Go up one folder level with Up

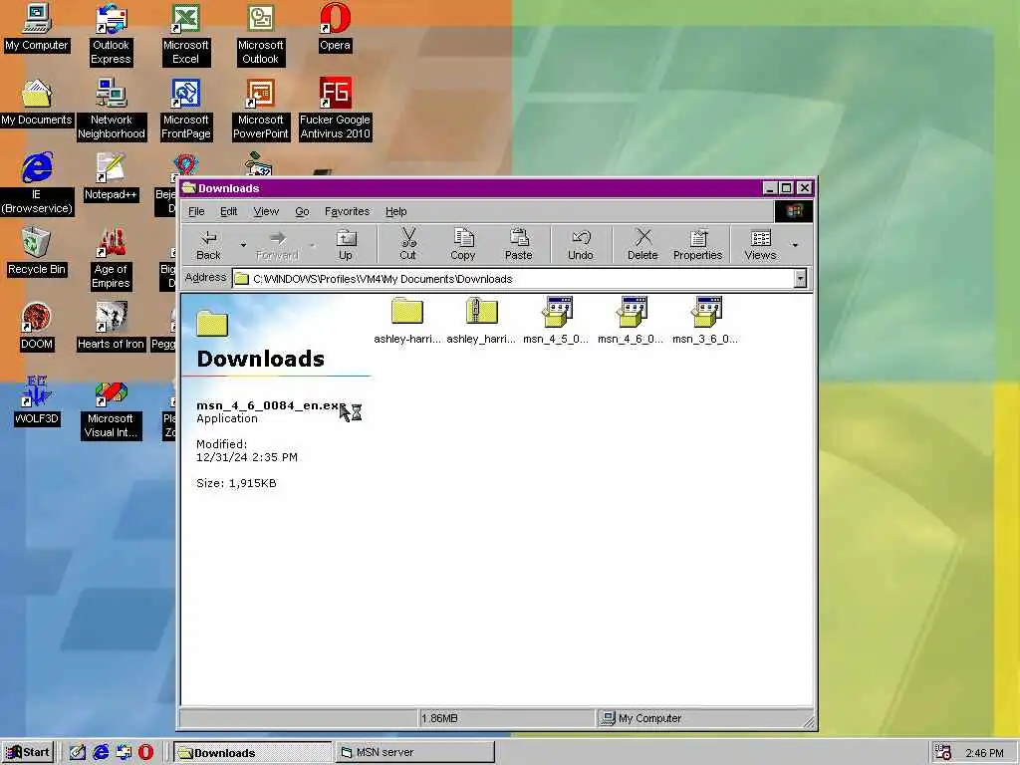[346, 245]
